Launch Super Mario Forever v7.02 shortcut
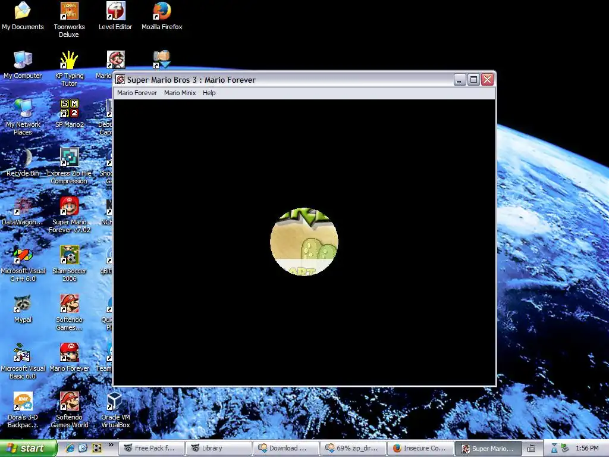 [69, 215]
